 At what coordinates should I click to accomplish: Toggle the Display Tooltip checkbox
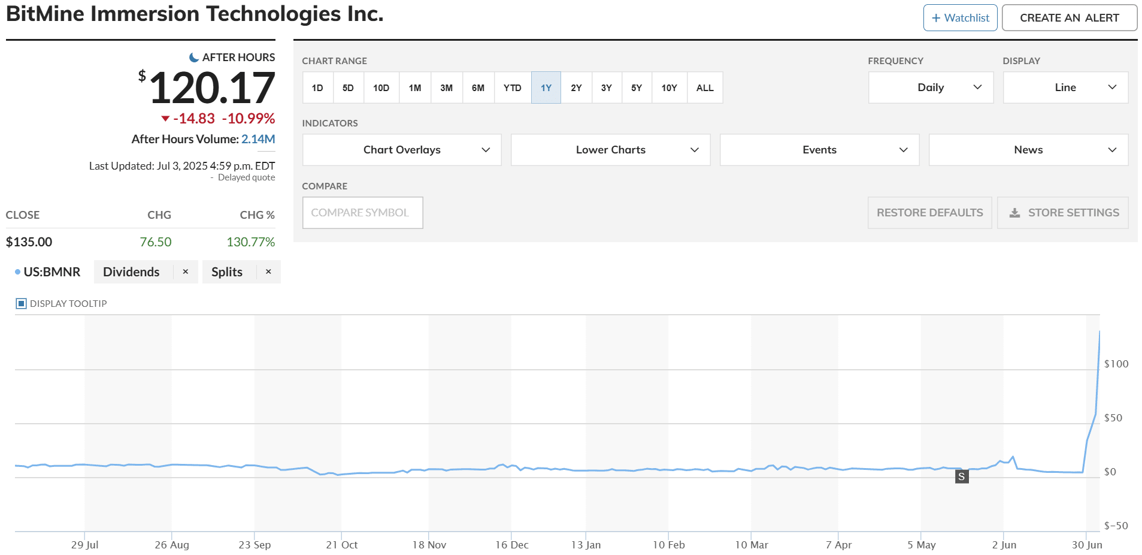21,303
